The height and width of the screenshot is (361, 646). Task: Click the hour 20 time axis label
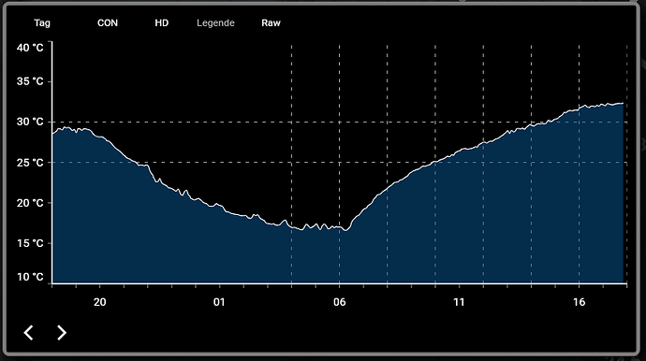coord(99,302)
